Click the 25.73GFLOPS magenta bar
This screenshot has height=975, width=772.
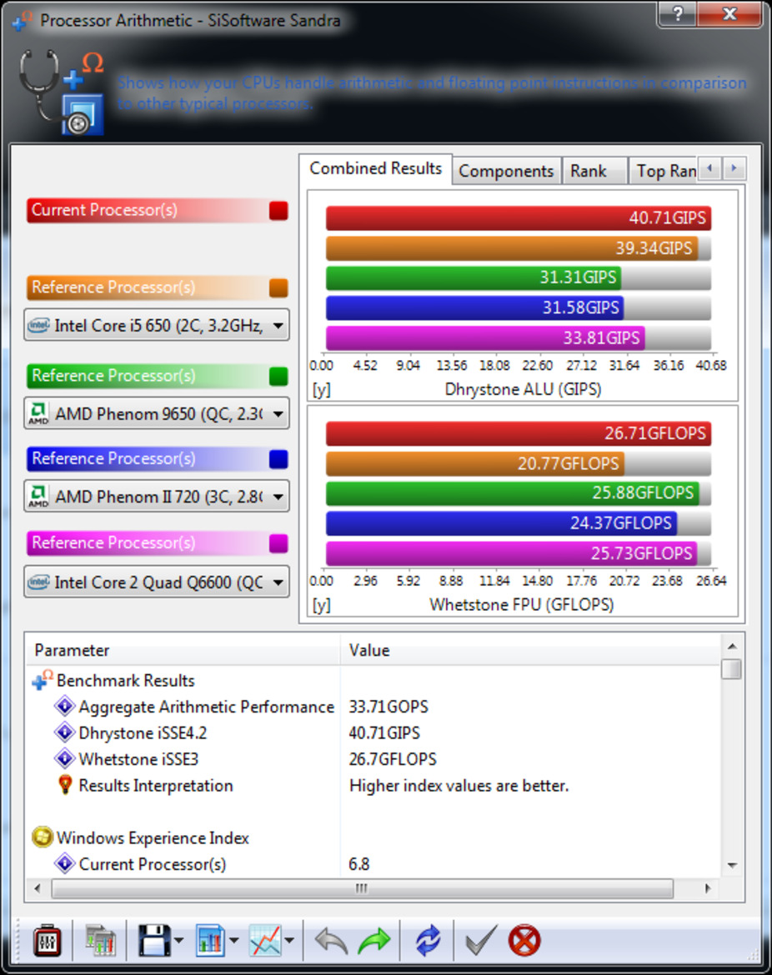511,552
